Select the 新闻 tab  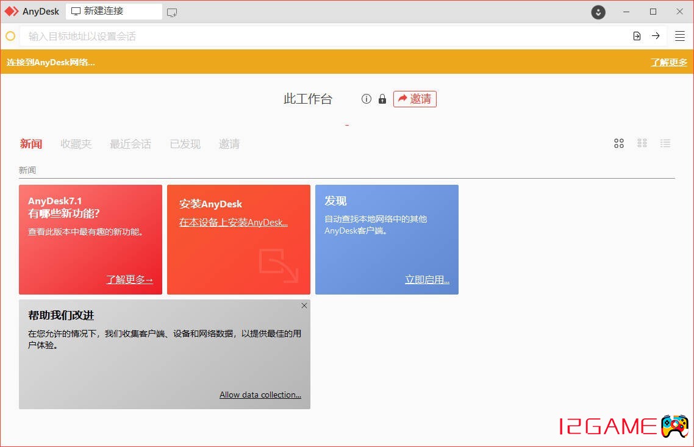coord(31,144)
